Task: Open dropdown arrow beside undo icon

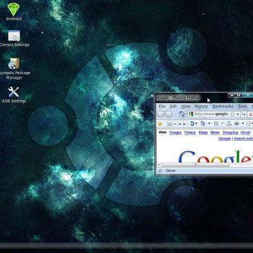Action: click(x=196, y=123)
